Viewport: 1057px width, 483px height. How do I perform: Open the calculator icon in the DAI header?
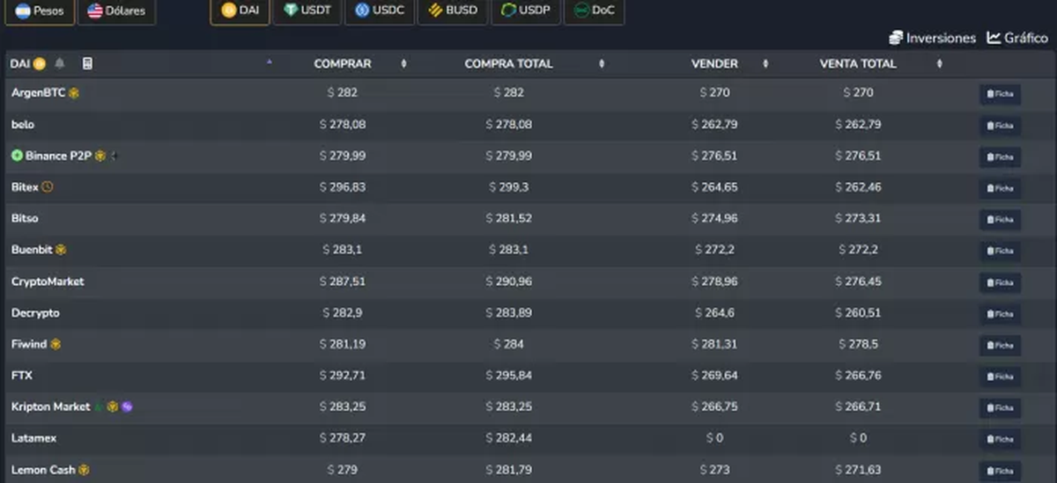[87, 63]
